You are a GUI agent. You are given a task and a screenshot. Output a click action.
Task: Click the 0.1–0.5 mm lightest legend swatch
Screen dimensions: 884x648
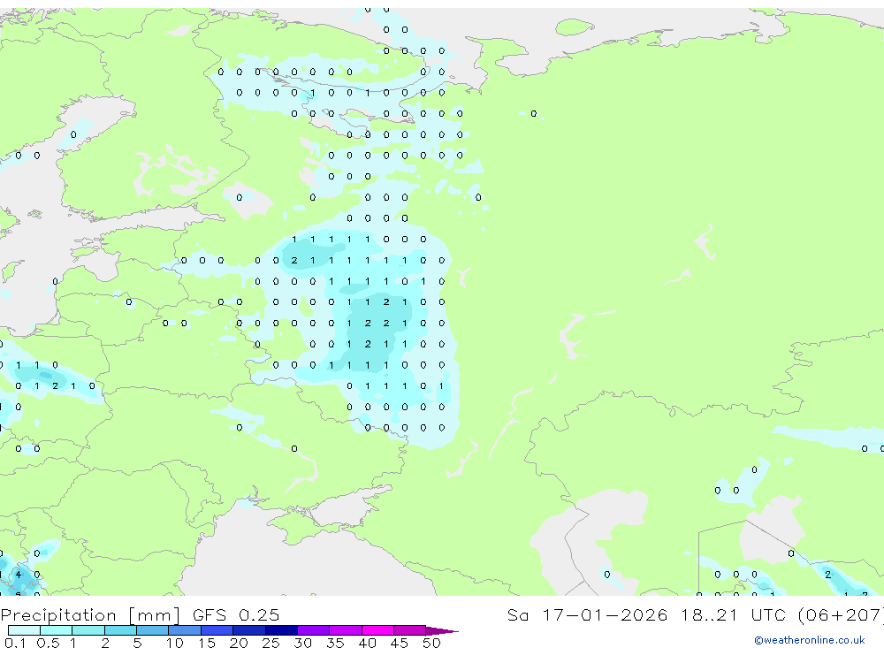click(x=24, y=631)
